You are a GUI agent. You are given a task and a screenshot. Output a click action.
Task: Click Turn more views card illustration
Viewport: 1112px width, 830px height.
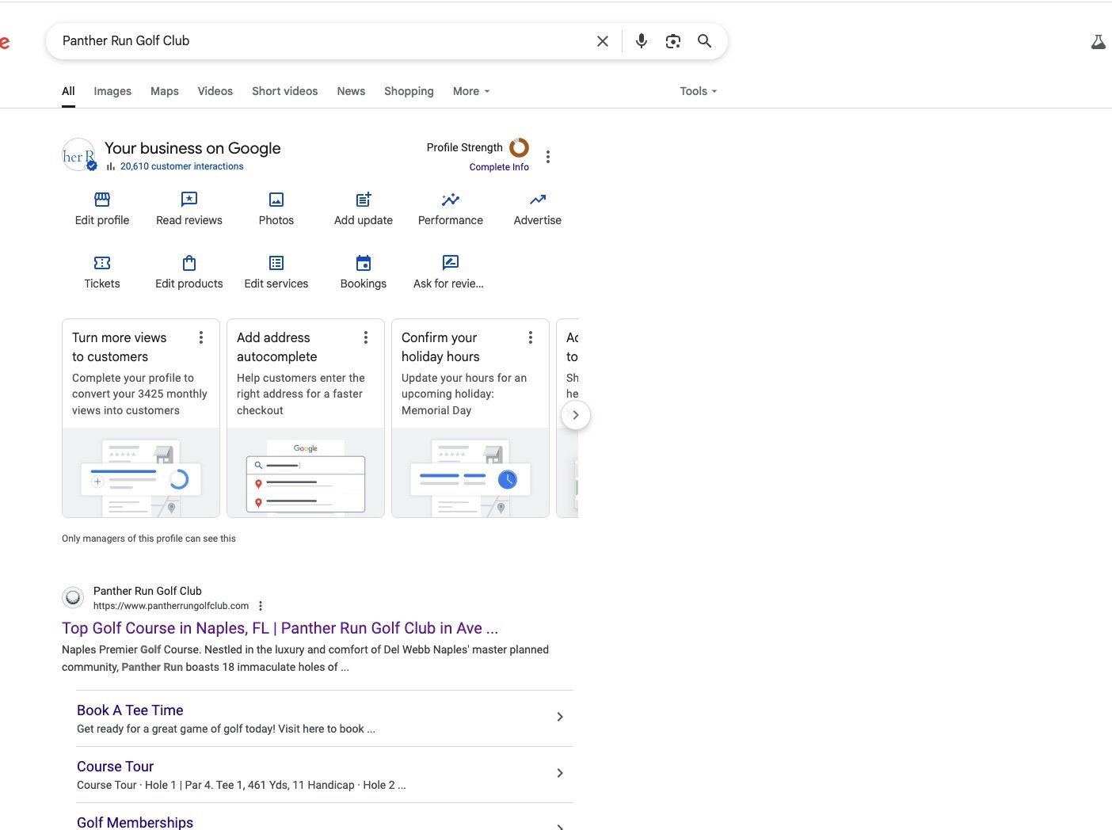[x=141, y=473]
